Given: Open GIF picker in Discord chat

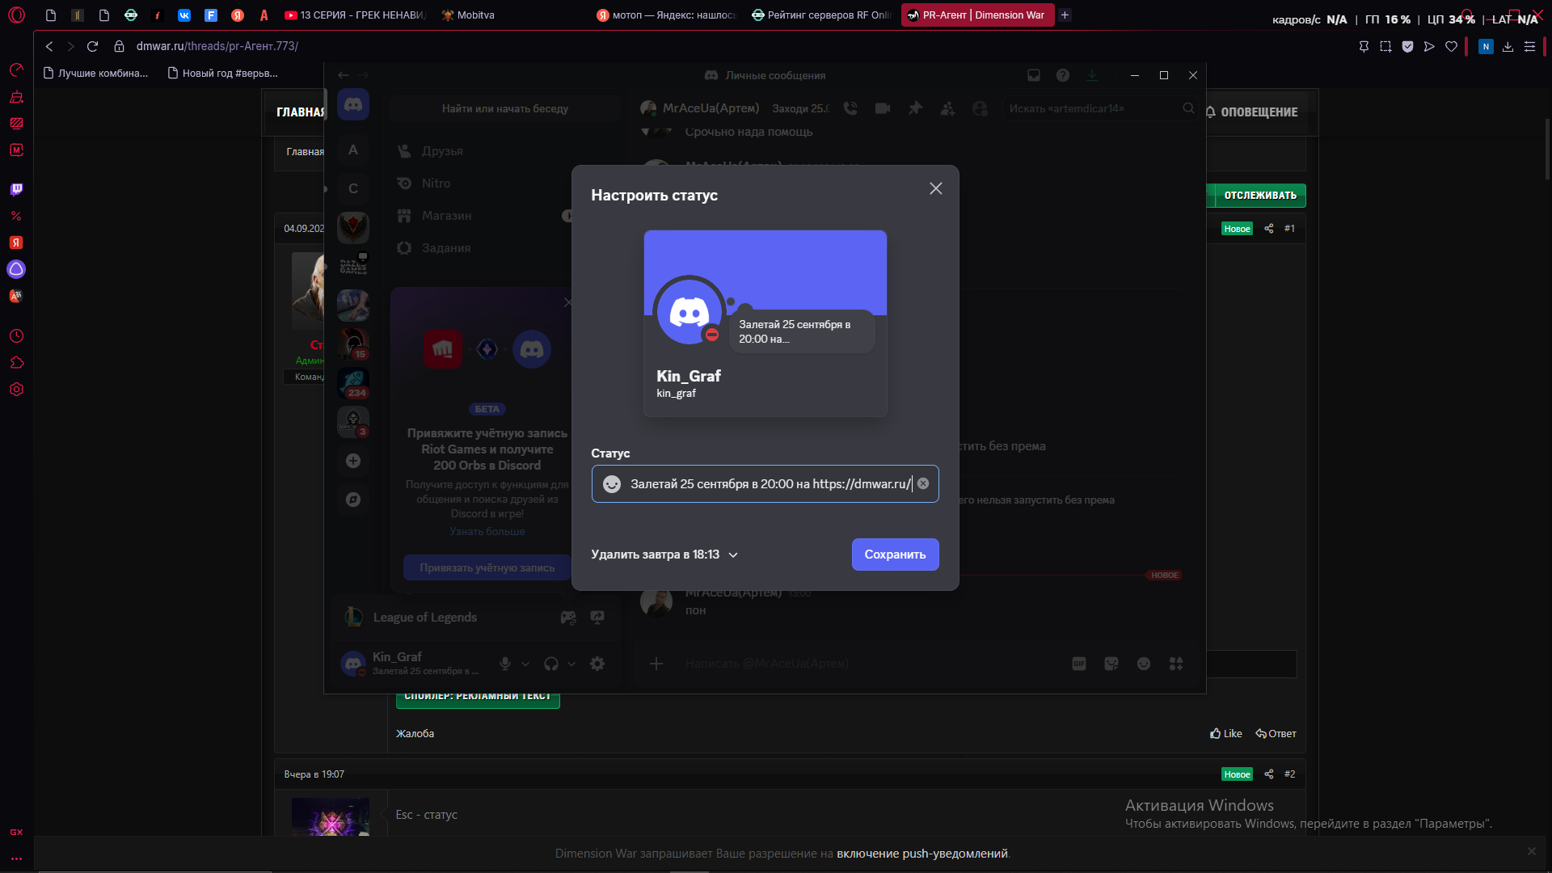Looking at the screenshot, I should pyautogui.click(x=1079, y=664).
